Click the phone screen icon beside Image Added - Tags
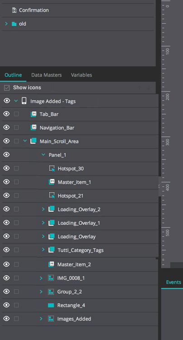 point(24,101)
